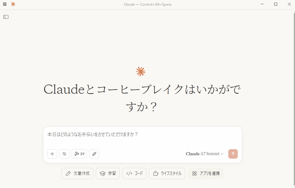Click the chevron next to Sonnet

(222, 154)
